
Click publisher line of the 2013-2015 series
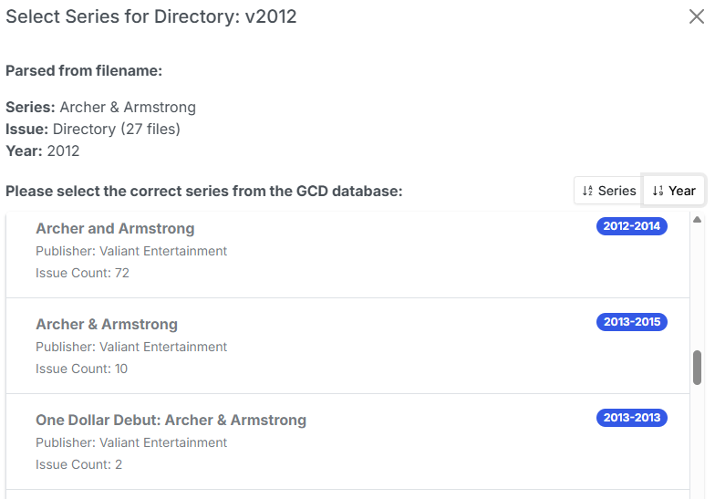click(131, 347)
